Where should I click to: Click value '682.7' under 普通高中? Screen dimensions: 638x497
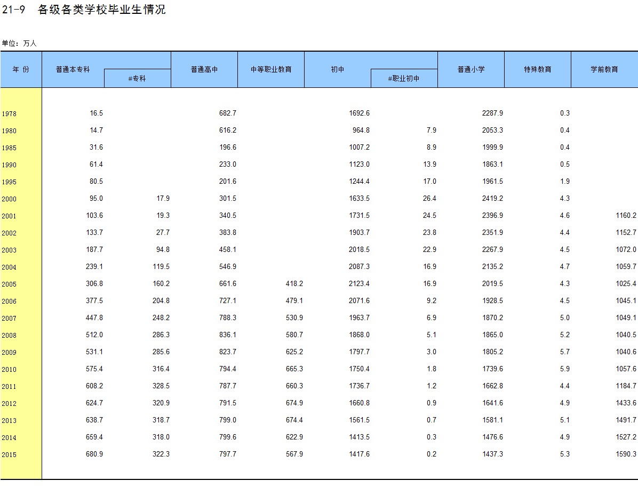pyautogui.click(x=227, y=113)
